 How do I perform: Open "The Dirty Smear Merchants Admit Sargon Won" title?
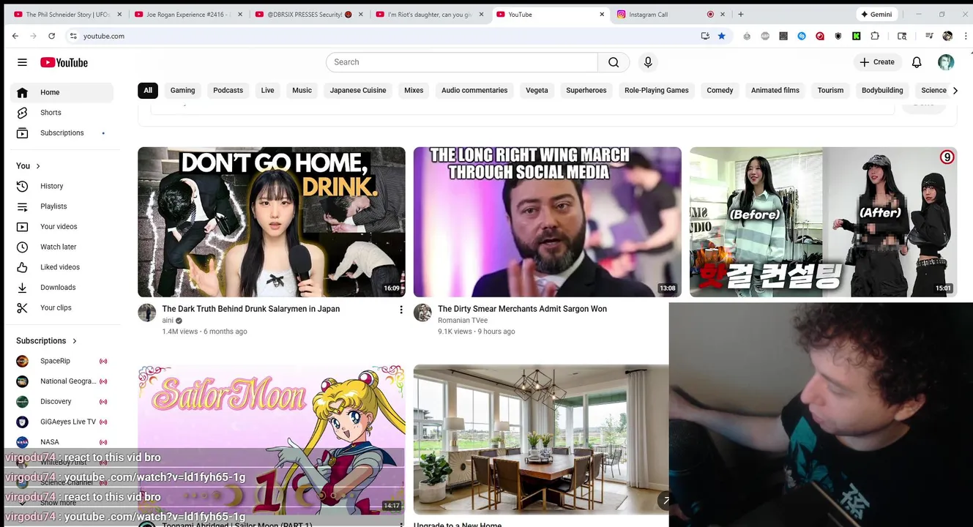click(522, 309)
